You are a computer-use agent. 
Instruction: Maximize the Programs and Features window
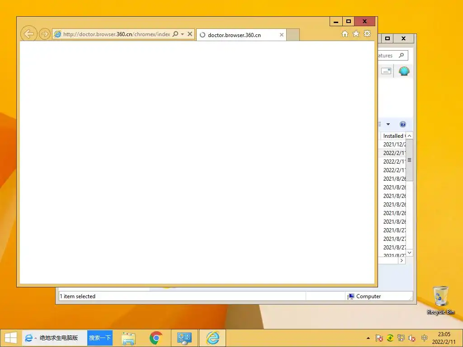point(387,38)
